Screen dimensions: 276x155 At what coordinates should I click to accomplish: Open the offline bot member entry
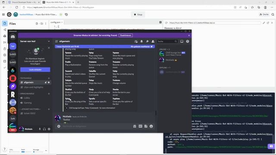click(x=173, y=72)
